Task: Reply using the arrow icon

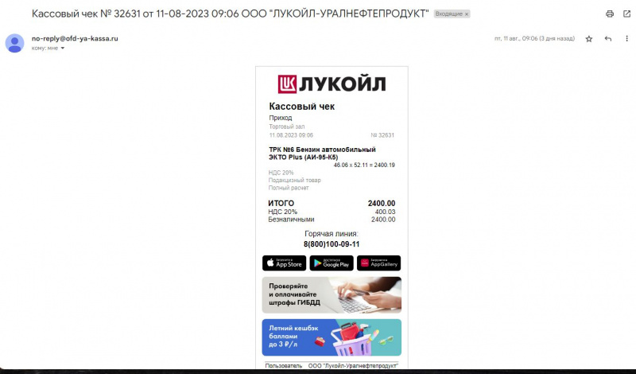Action: 607,38
